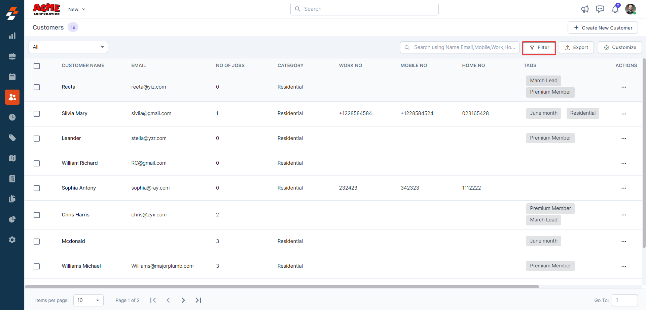Screen dimensions: 646x310
Task: Open the settings gear in sidebar
Action: point(12,240)
